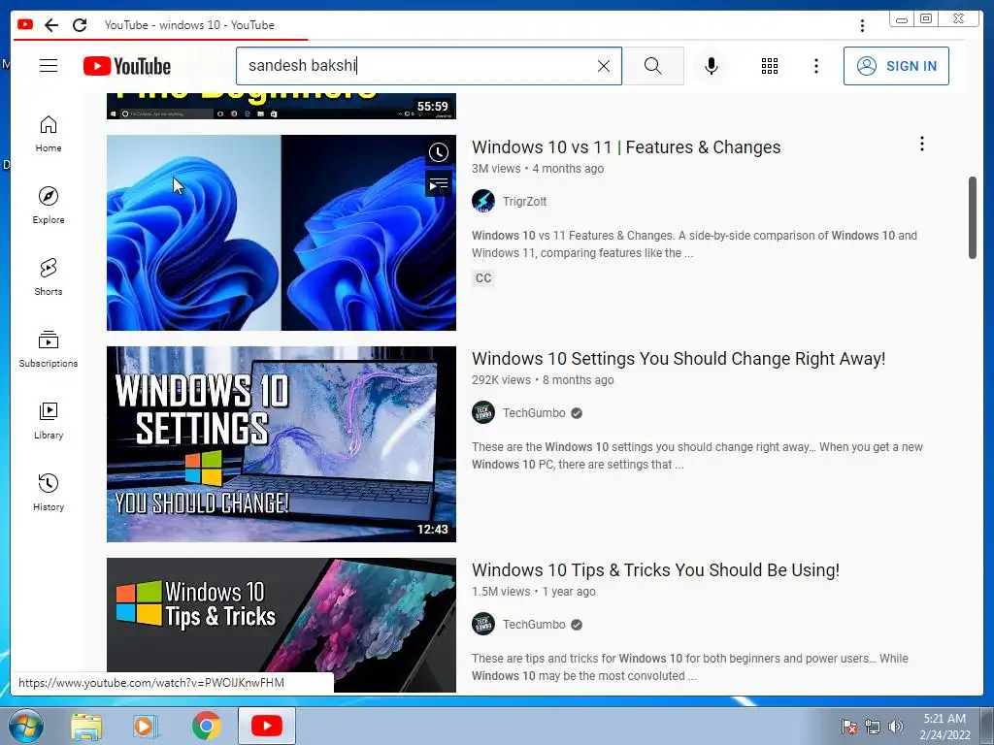
Task: Open Subscriptions in the sidebar
Action: pyautogui.click(x=49, y=348)
